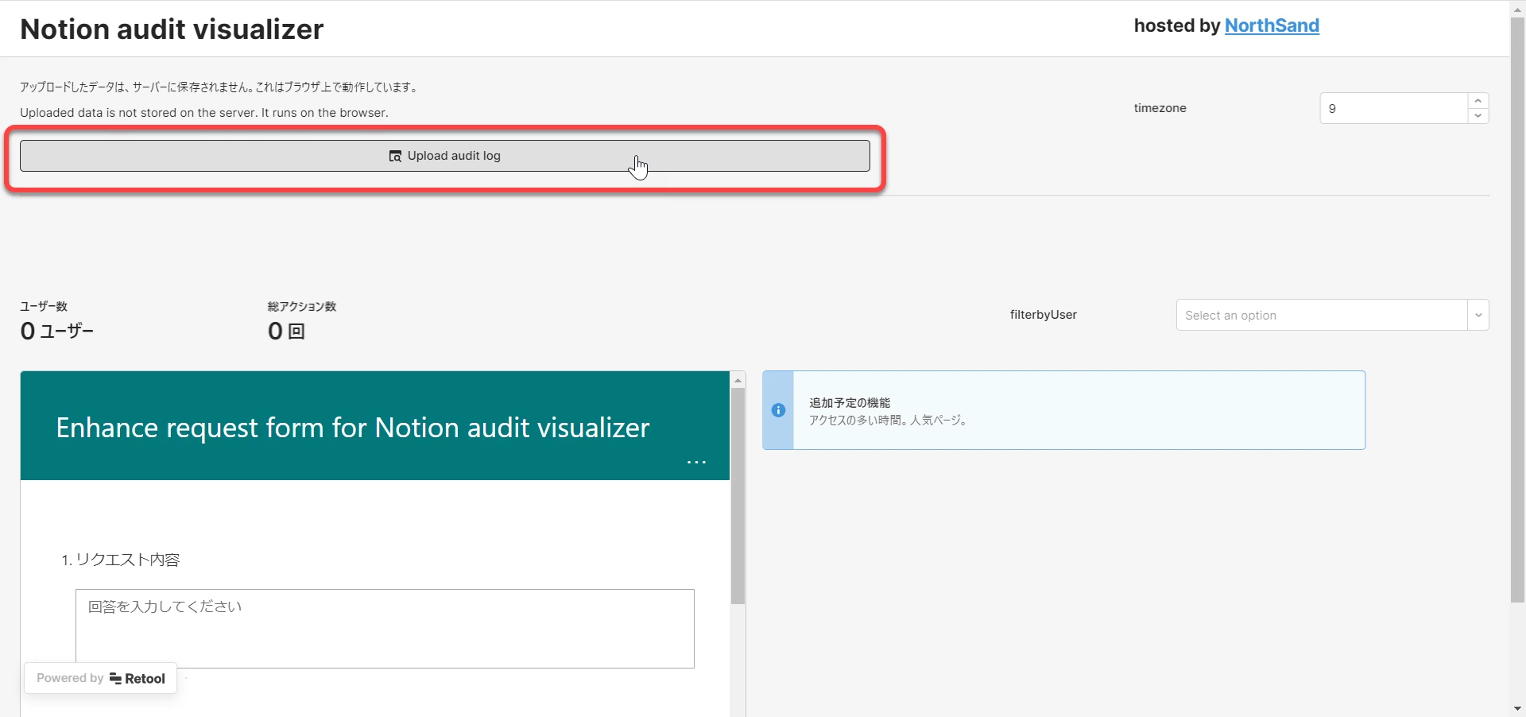1526x717 pixels.
Task: Click the main page scrollbar thumb
Action: pyautogui.click(x=1517, y=310)
